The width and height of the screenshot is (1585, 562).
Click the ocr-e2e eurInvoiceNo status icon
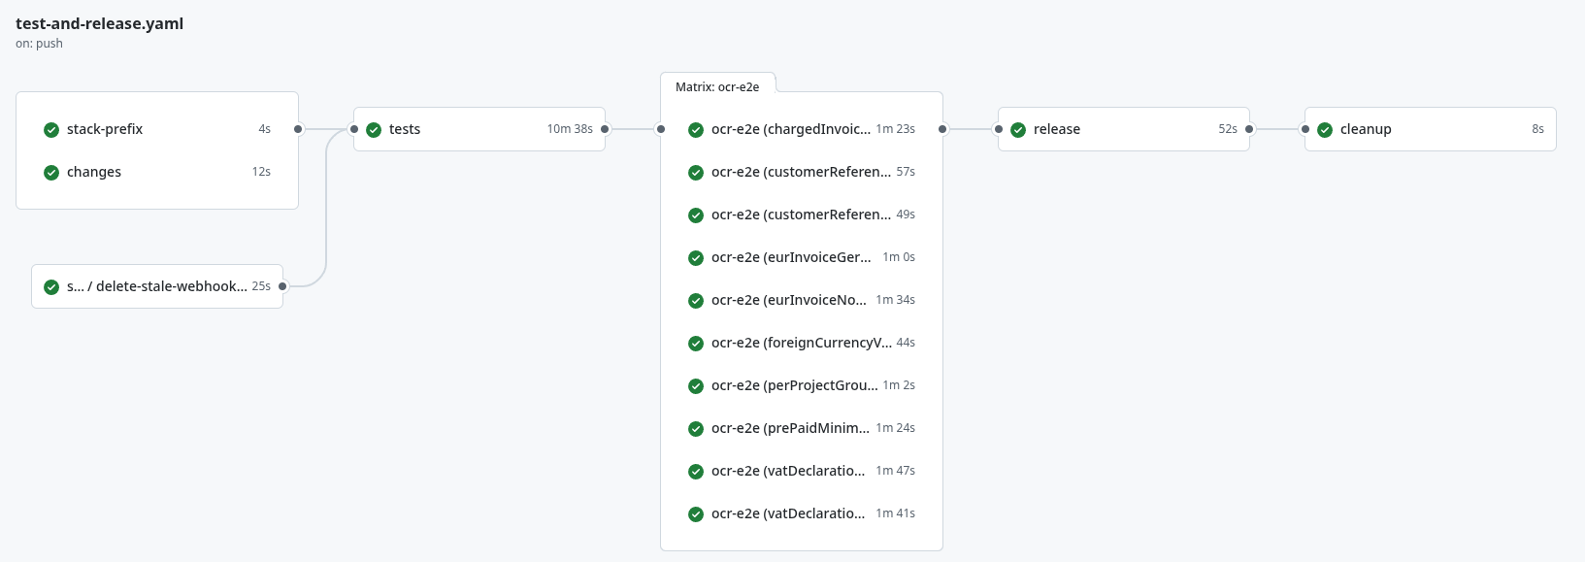[696, 301]
